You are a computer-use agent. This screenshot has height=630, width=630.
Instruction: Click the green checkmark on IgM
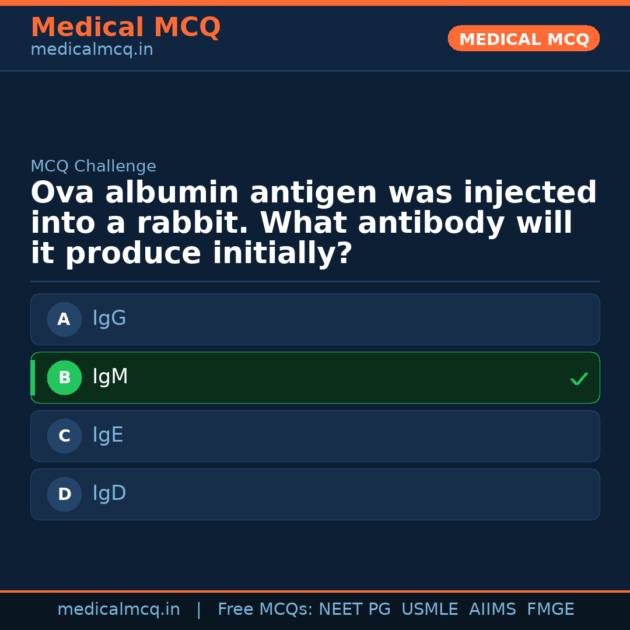[x=579, y=379]
